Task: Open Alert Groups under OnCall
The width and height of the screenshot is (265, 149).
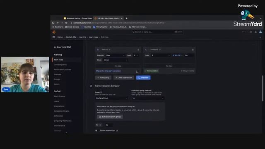Action: click(x=59, y=96)
